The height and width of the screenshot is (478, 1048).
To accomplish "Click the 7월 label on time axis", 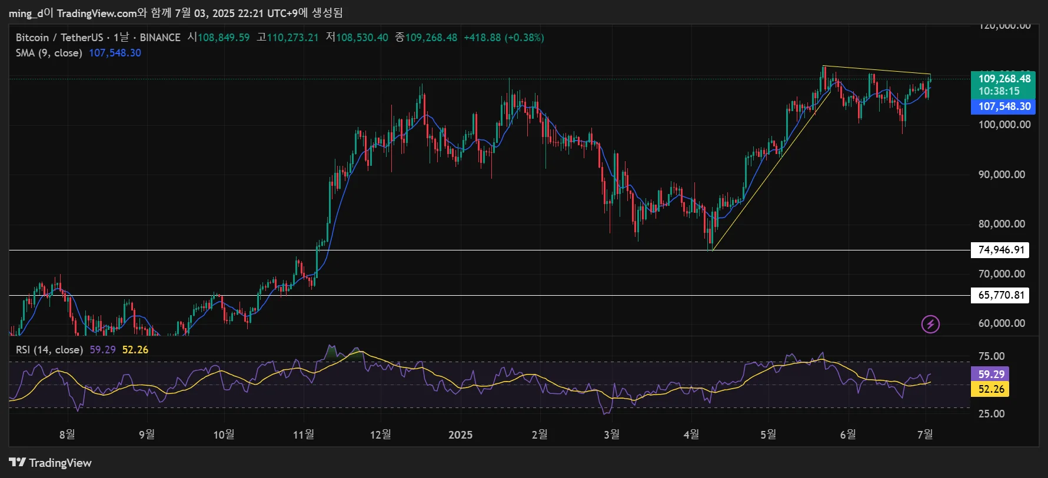I will pos(925,434).
